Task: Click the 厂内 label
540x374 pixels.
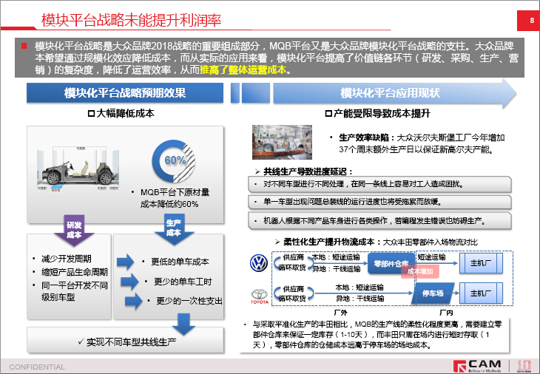Action: 446,313
